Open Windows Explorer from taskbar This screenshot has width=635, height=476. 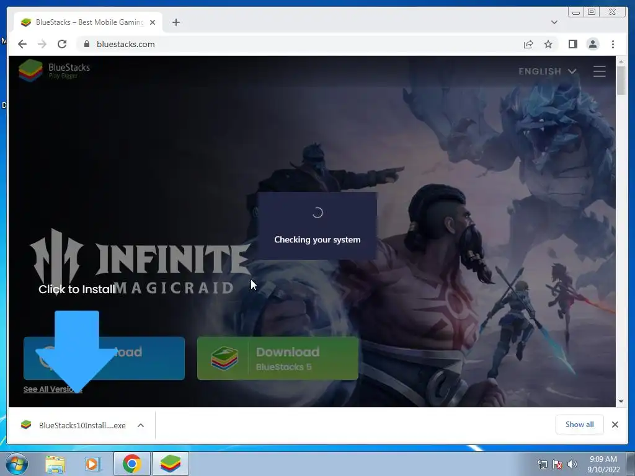55,464
